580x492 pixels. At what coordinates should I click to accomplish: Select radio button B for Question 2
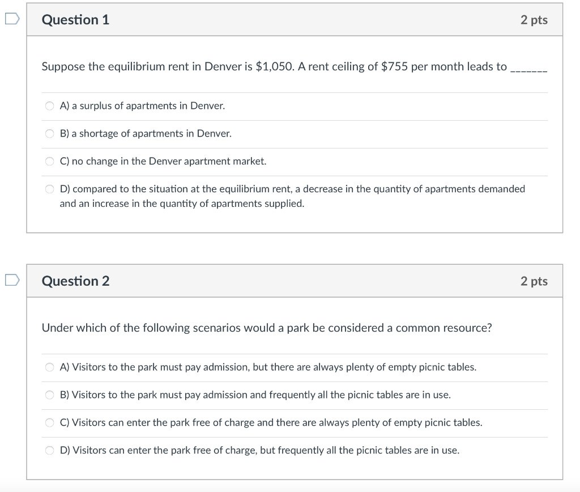click(49, 395)
